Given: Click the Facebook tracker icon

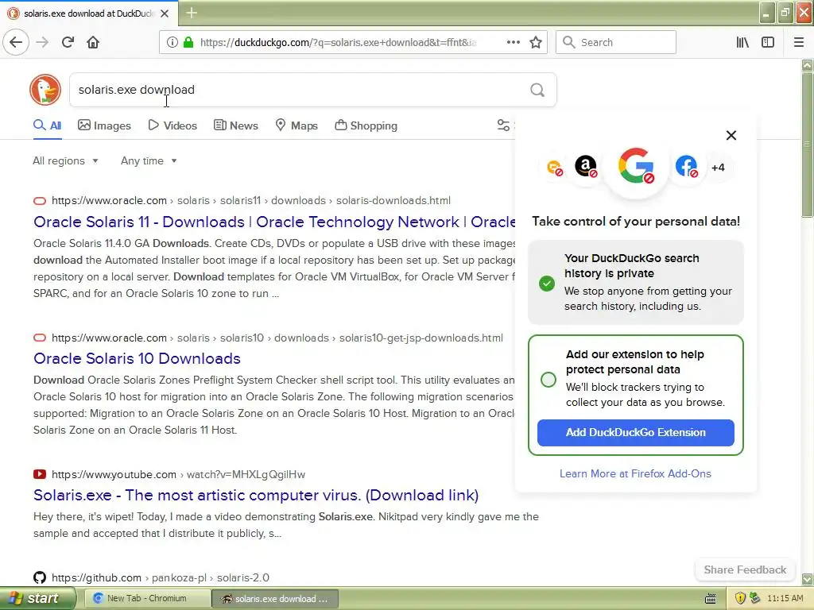Looking at the screenshot, I should [686, 167].
